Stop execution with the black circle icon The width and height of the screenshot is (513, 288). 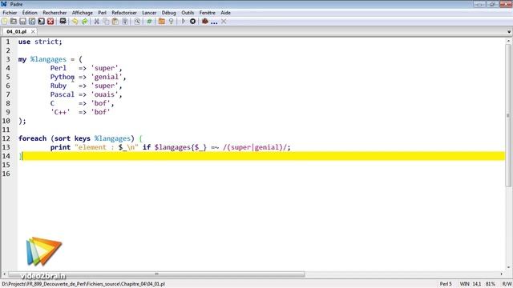(192, 22)
